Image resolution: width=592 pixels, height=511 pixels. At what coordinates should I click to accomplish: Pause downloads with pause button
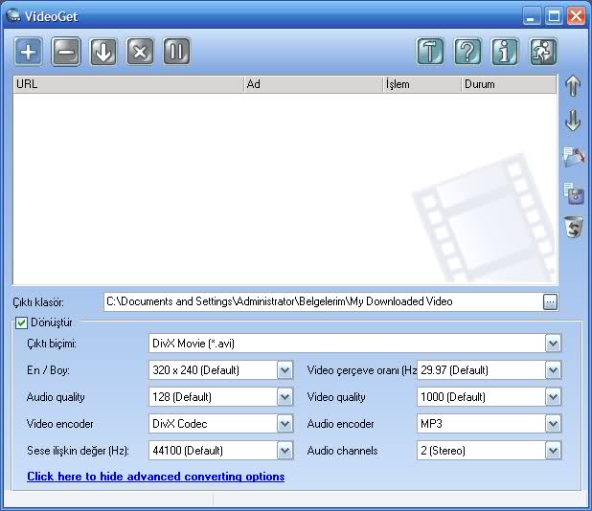[x=176, y=52]
